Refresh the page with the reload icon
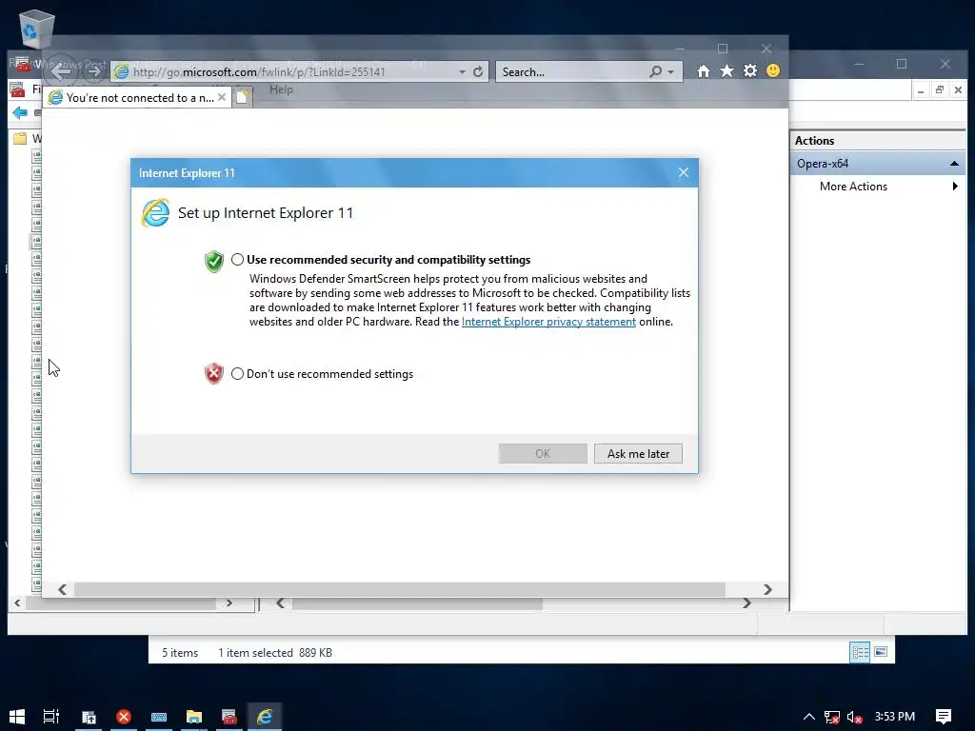This screenshot has height=731, width=975. pos(478,71)
